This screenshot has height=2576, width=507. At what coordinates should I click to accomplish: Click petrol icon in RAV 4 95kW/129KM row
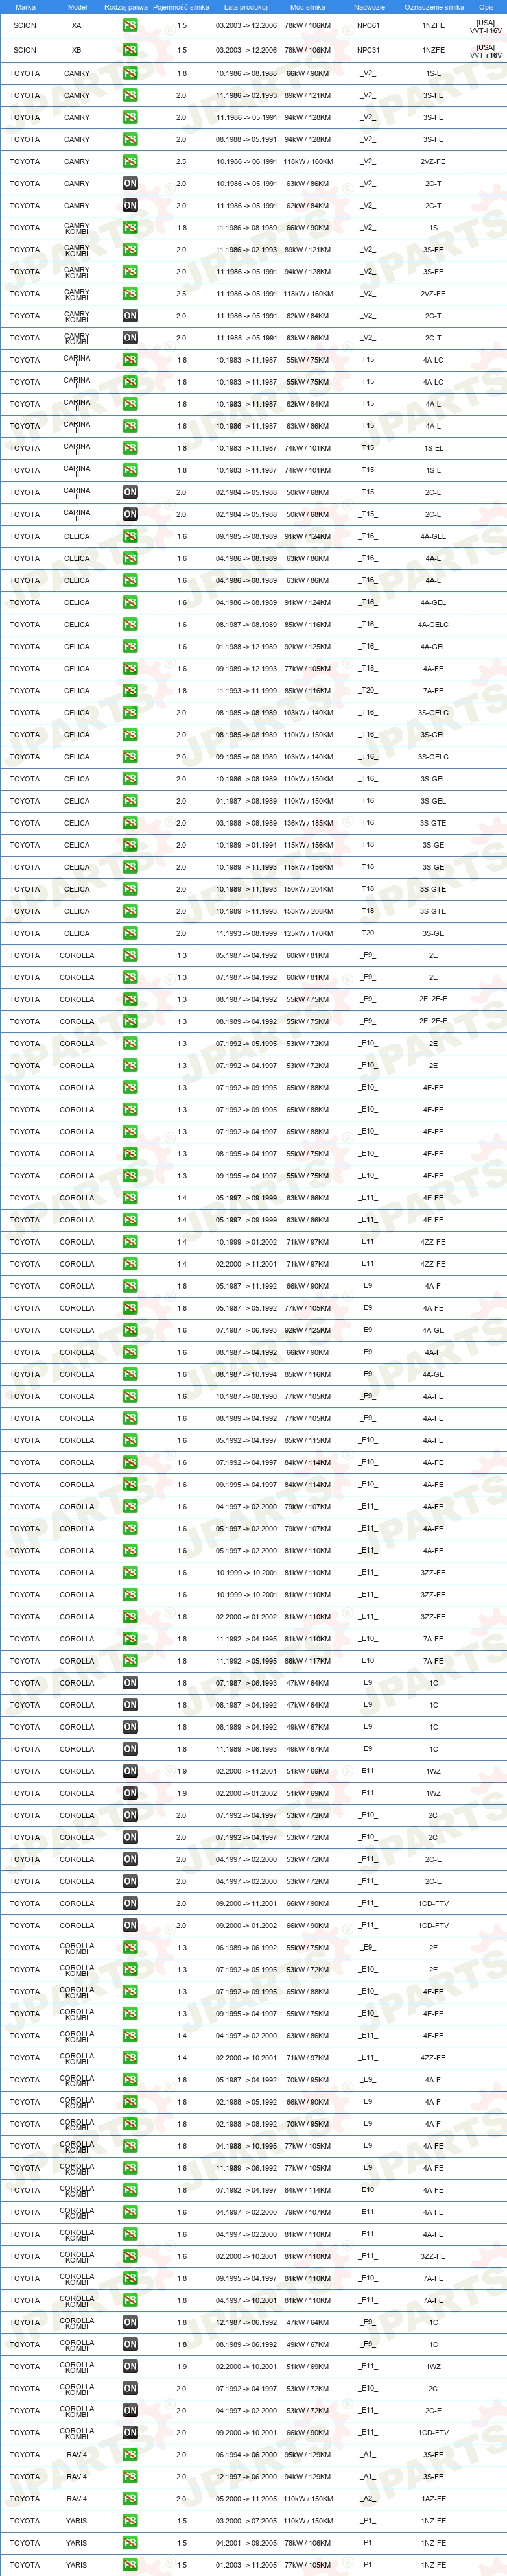(x=130, y=2454)
